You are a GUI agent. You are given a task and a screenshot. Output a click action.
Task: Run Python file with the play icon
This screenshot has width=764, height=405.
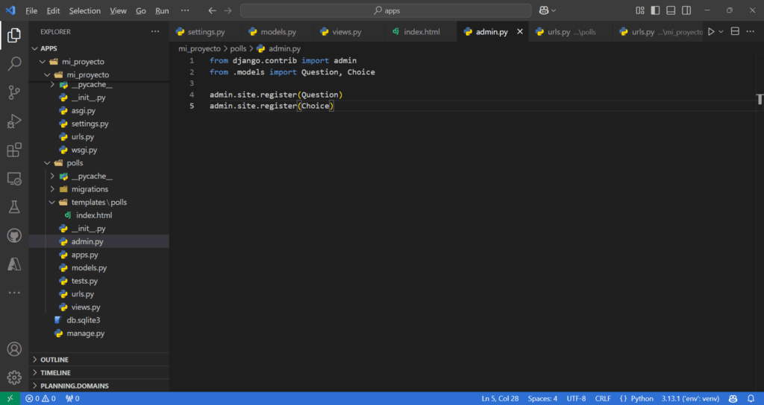(x=711, y=31)
